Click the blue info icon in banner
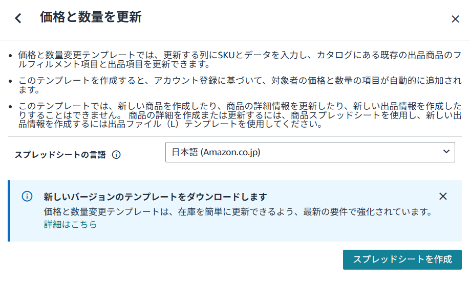This screenshot has width=470, height=287. tap(27, 197)
